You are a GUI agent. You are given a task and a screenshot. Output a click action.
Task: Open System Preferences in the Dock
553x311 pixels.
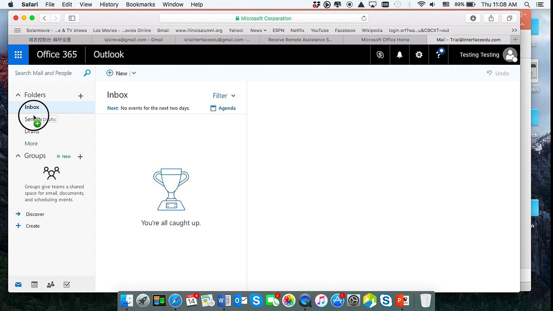click(x=353, y=300)
